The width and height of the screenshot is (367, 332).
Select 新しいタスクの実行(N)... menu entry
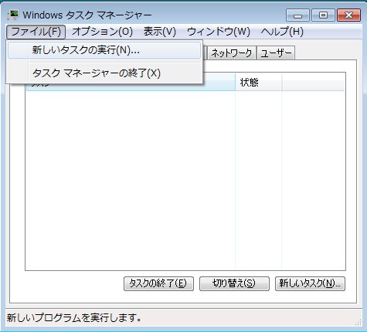click(x=104, y=50)
